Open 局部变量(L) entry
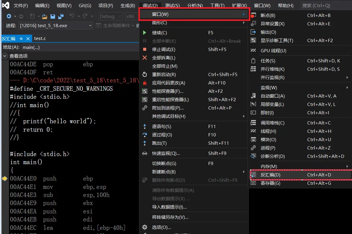Screen dimensions: 352x234 300,104
